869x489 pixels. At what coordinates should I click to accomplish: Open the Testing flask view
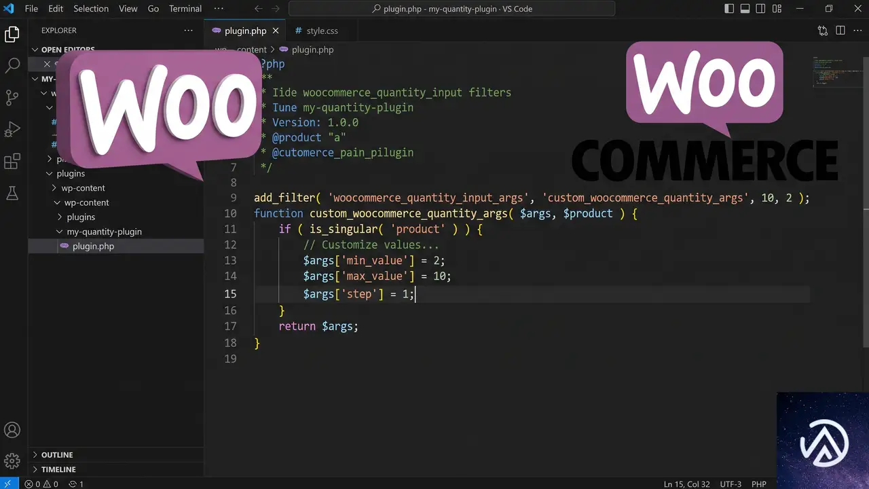click(x=12, y=194)
